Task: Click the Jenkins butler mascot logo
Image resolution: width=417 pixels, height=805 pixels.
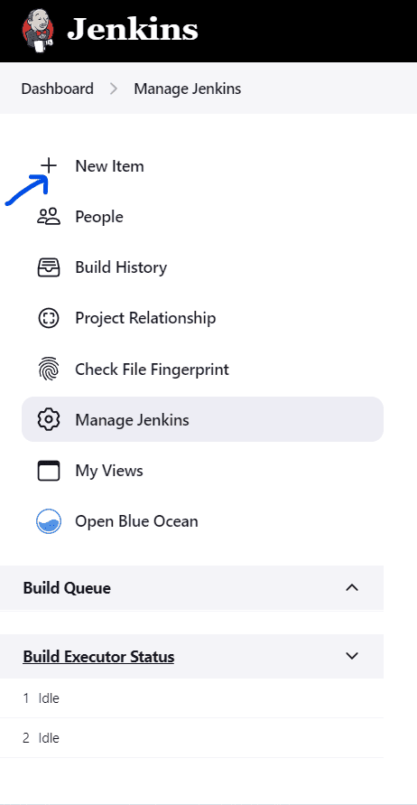Action: click(38, 31)
